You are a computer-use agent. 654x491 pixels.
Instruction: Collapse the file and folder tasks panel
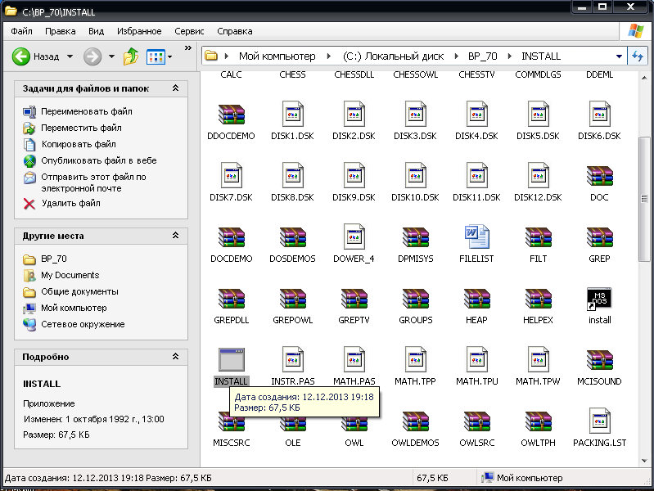pos(176,88)
